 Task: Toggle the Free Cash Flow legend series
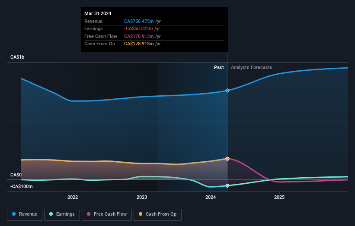tap(107, 214)
